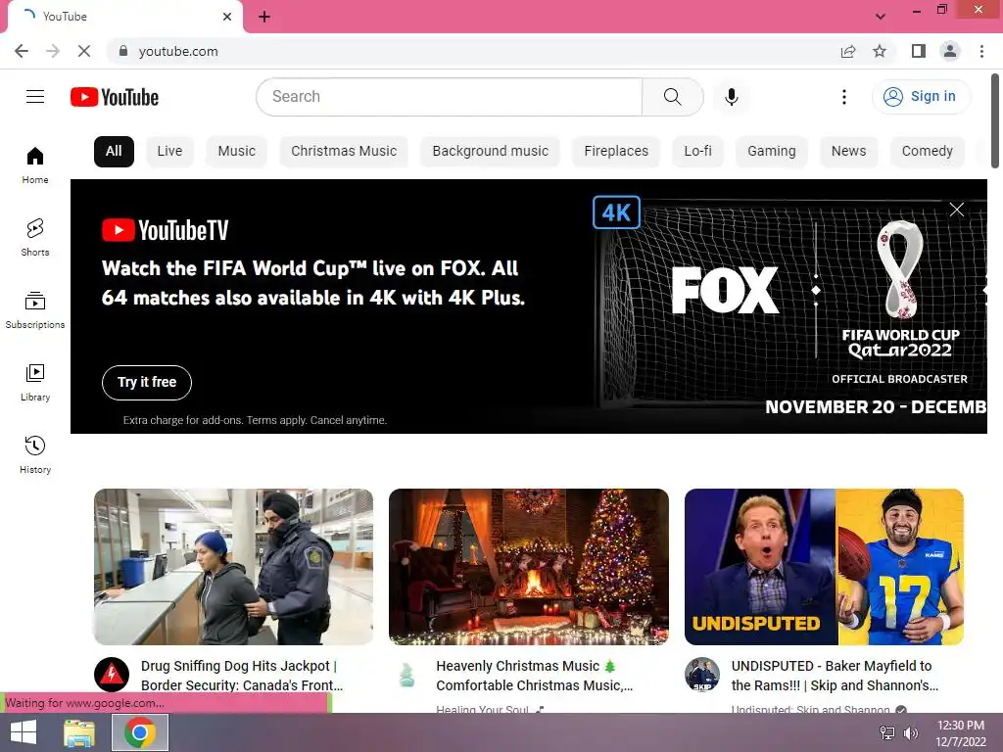
Task: Select the Lo-fi chip
Action: tap(697, 152)
